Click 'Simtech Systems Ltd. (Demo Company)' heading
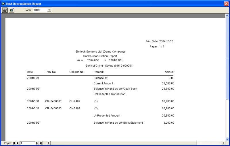The image size is (230, 146). (100, 52)
